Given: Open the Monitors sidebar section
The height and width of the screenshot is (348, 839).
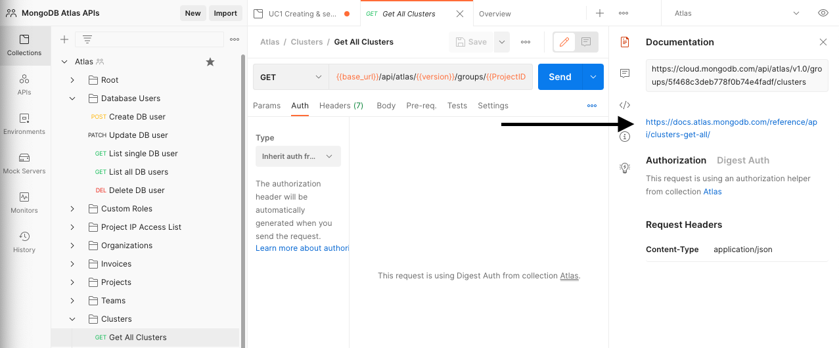Looking at the screenshot, I should [24, 203].
